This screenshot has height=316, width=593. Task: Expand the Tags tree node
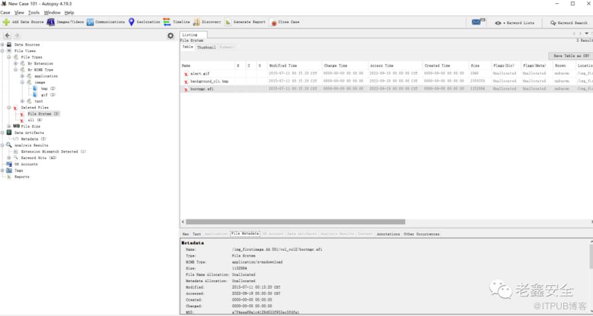click(x=3, y=170)
